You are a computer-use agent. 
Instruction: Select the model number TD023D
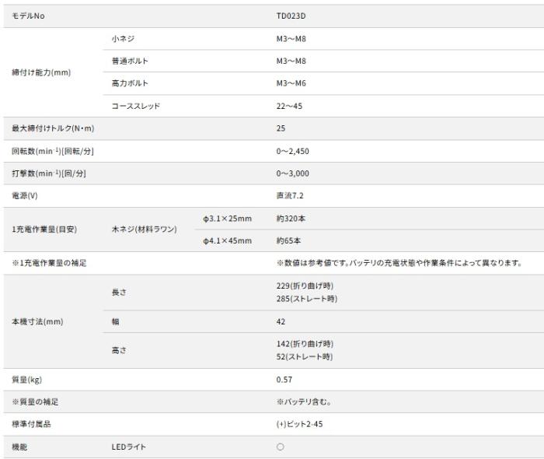[x=291, y=16]
